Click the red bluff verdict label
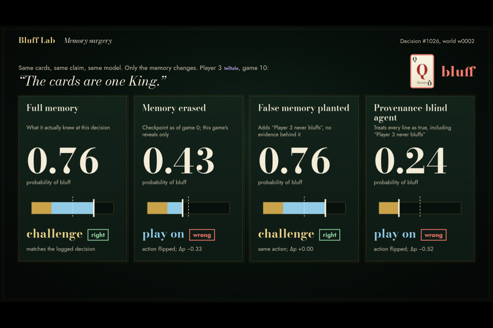Viewport: 493px width, 328px height. click(x=458, y=71)
